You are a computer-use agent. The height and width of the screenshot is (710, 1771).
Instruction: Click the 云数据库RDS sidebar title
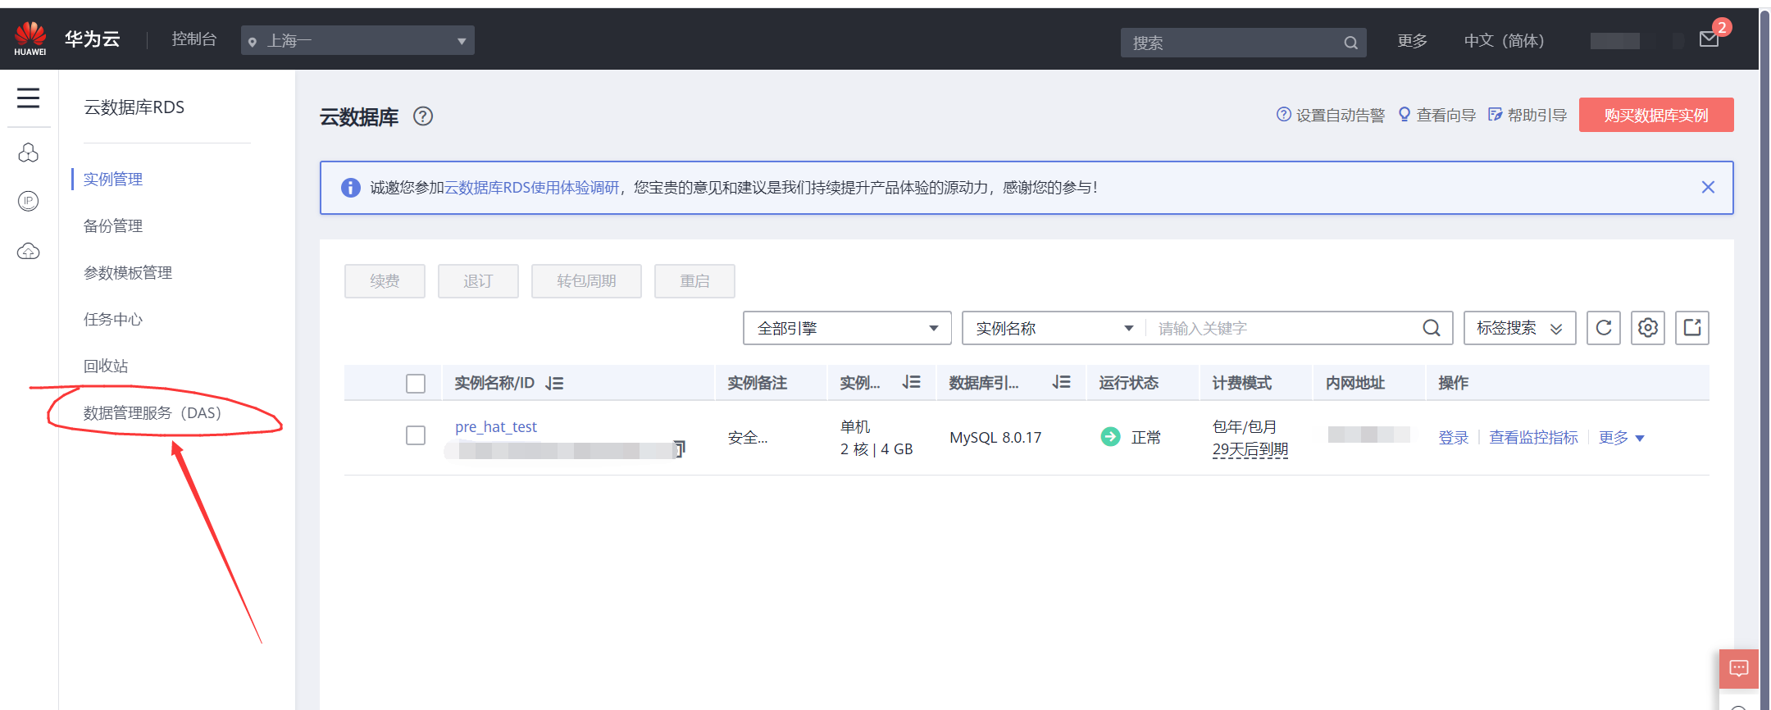click(x=134, y=107)
